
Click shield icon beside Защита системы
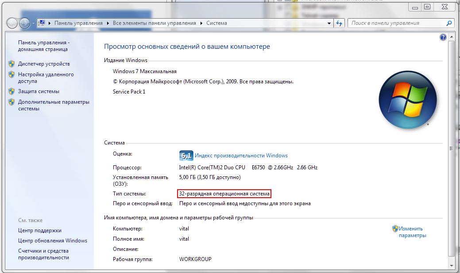(12, 91)
